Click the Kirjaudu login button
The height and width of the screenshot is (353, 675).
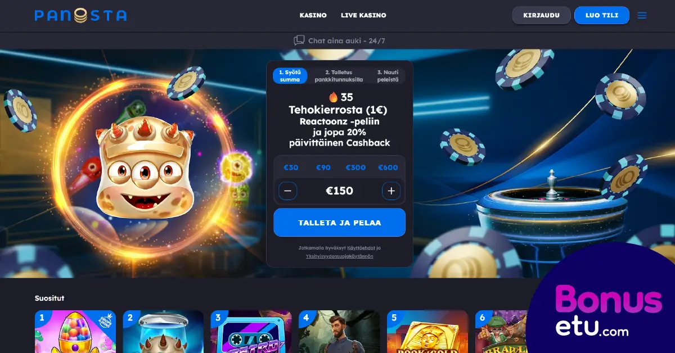tap(541, 15)
